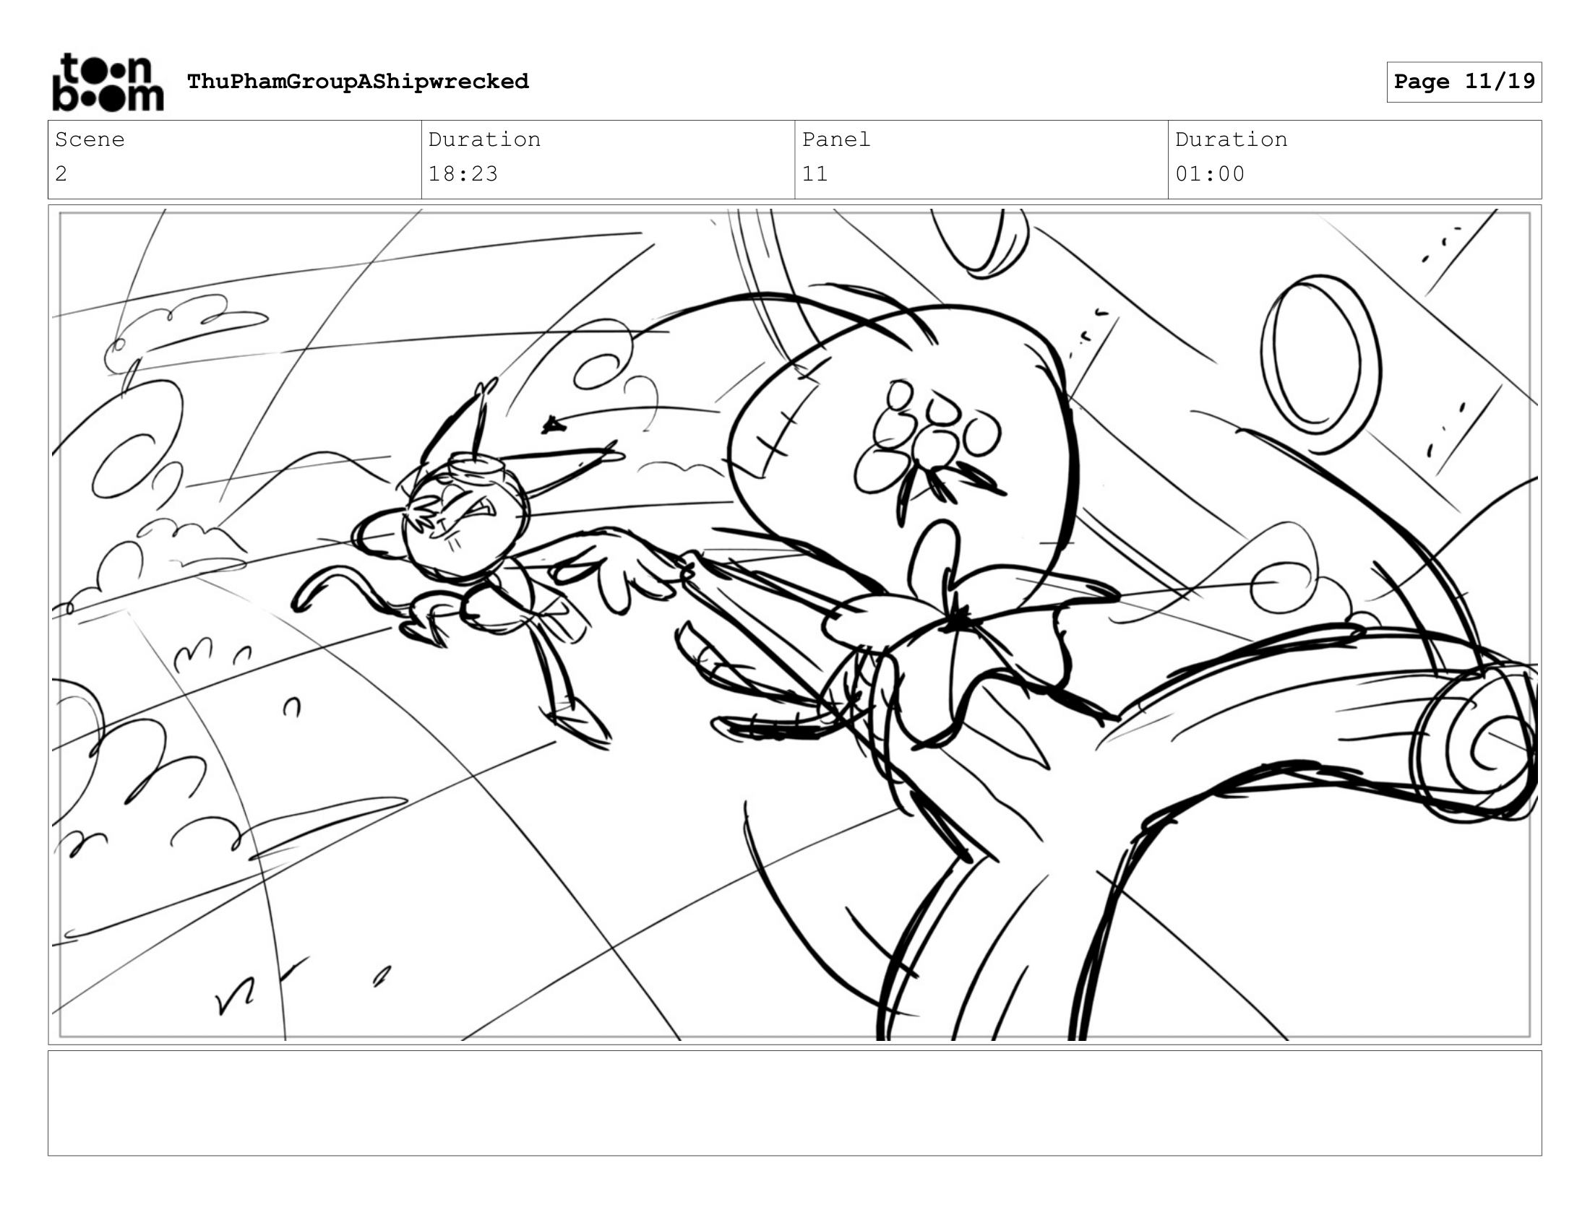
Task: Click the scene duration value 18:23
Action: 463,174
